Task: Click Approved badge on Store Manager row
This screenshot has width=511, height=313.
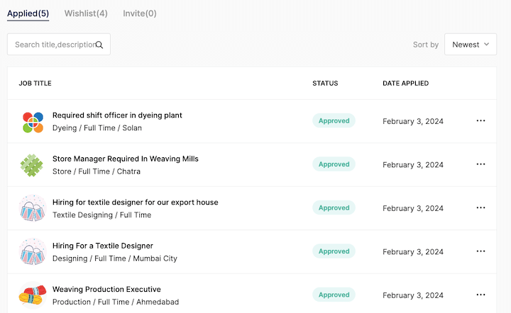Action: tap(334, 164)
